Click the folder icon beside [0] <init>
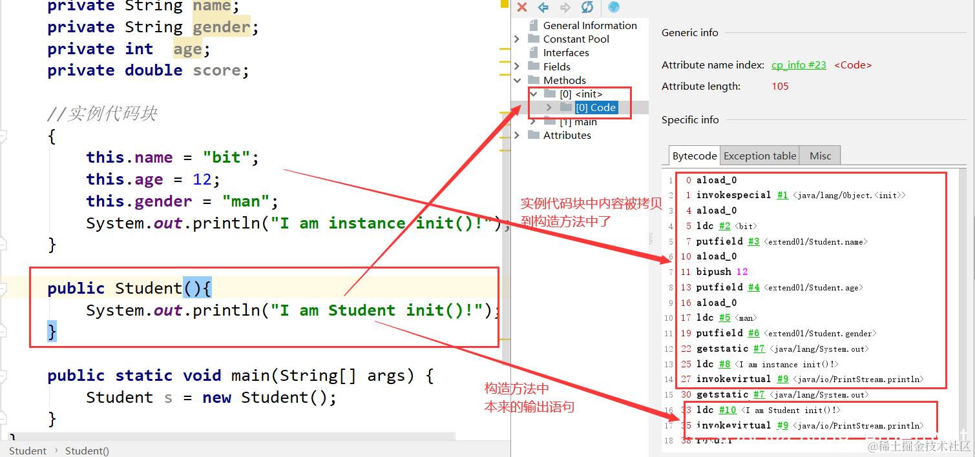 pyautogui.click(x=550, y=94)
